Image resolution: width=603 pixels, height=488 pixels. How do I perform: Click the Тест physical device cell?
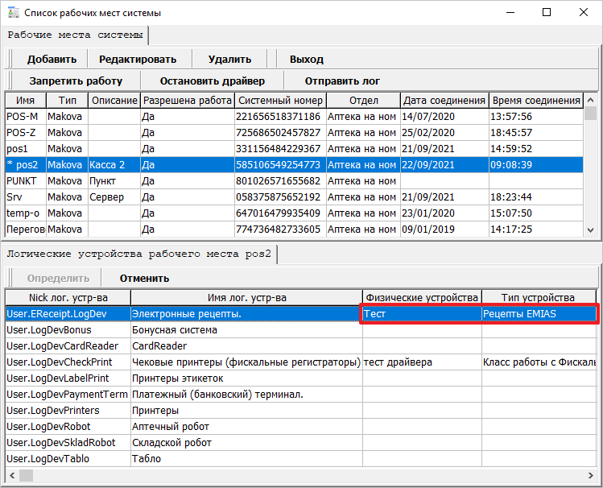pos(421,314)
